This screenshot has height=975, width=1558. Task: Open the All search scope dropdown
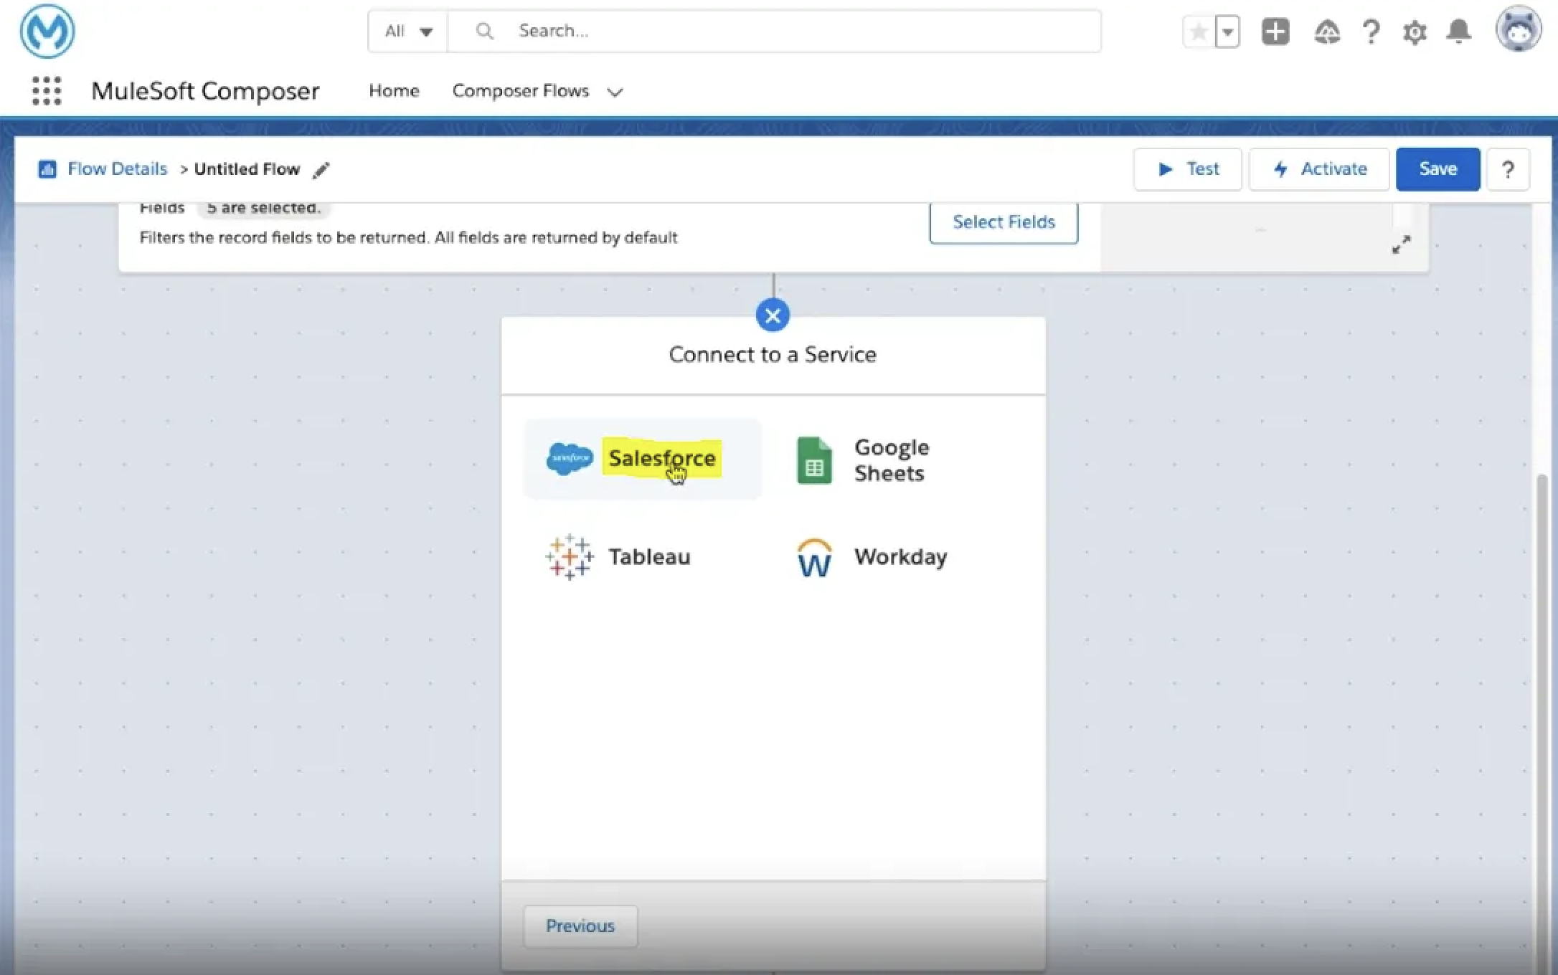[408, 31]
